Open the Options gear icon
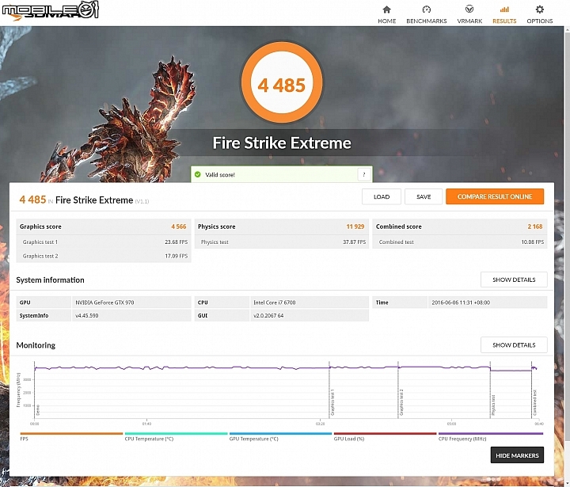This screenshot has height=487, width=570. (539, 9)
